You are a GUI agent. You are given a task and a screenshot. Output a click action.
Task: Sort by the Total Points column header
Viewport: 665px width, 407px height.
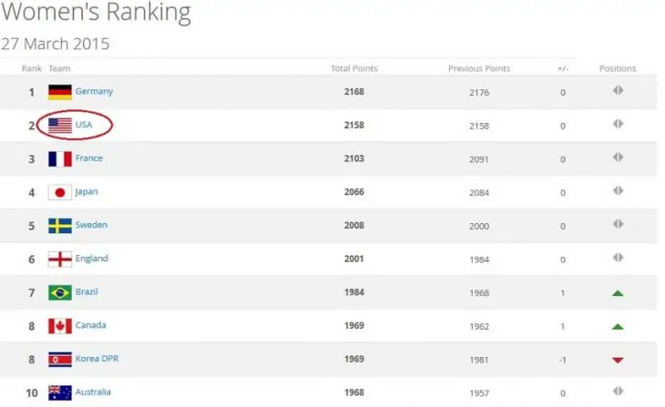[353, 69]
